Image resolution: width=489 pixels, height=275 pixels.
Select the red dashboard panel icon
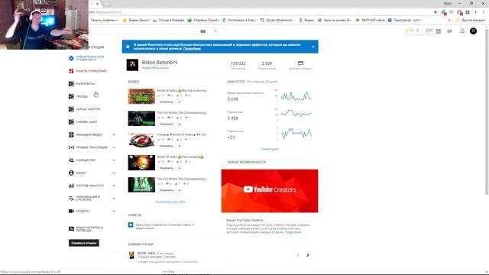click(x=71, y=71)
